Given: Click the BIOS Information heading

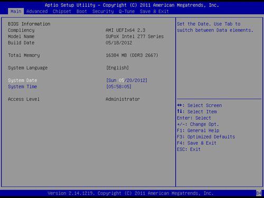Looking at the screenshot, I should click(29, 24).
